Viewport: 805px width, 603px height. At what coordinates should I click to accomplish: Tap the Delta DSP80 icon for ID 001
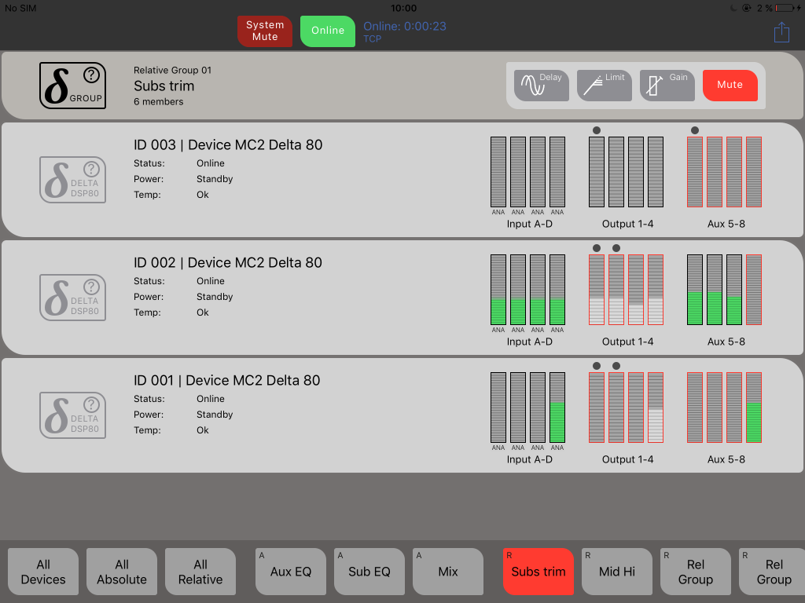[72, 415]
